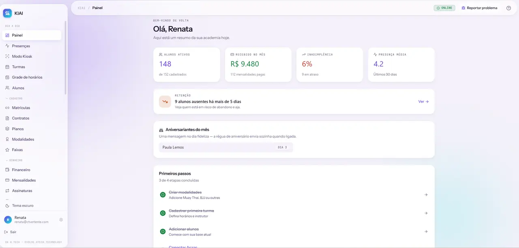Open help question mark icon
Image resolution: width=519 pixels, height=248 pixels.
tap(509, 8)
